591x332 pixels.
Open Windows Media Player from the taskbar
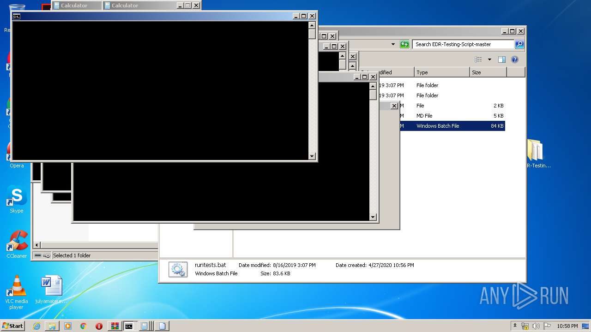point(68,326)
